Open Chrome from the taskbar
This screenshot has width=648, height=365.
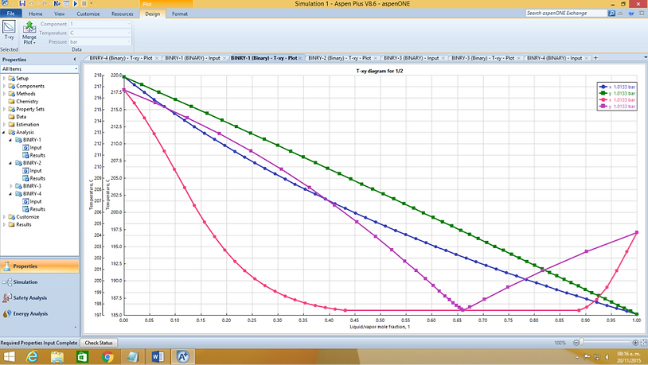tap(107, 356)
